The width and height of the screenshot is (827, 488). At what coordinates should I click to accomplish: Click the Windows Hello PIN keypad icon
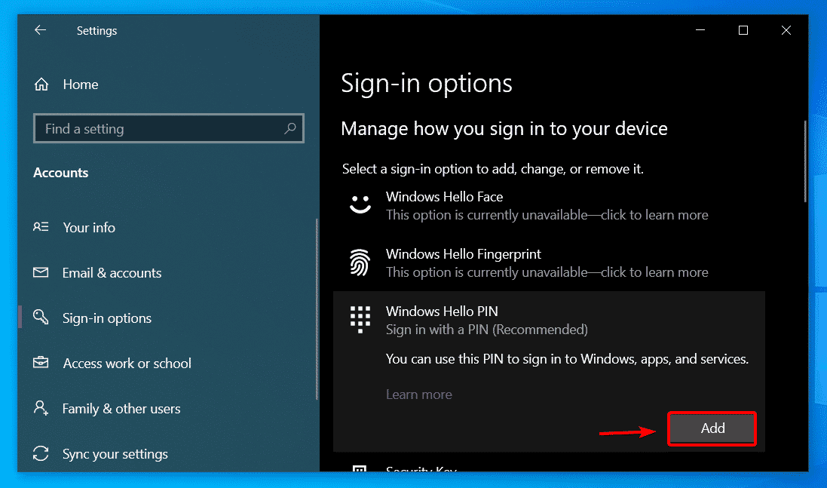tap(360, 320)
